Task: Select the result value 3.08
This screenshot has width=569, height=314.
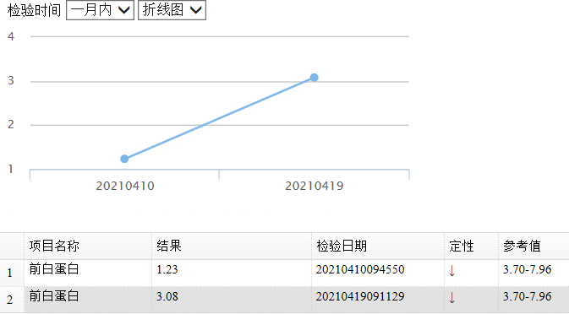Action: [167, 296]
